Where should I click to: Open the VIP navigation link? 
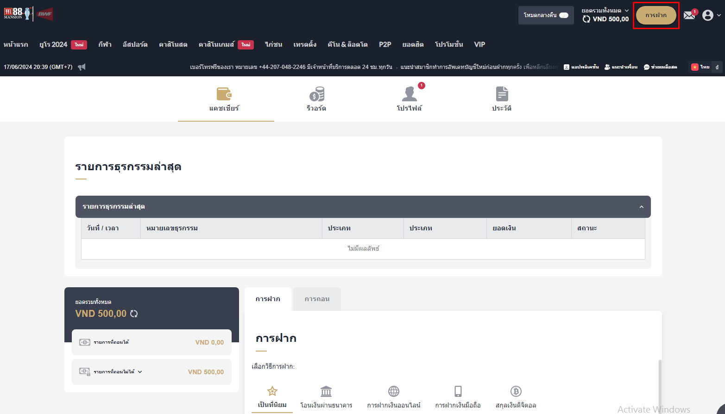tap(479, 44)
